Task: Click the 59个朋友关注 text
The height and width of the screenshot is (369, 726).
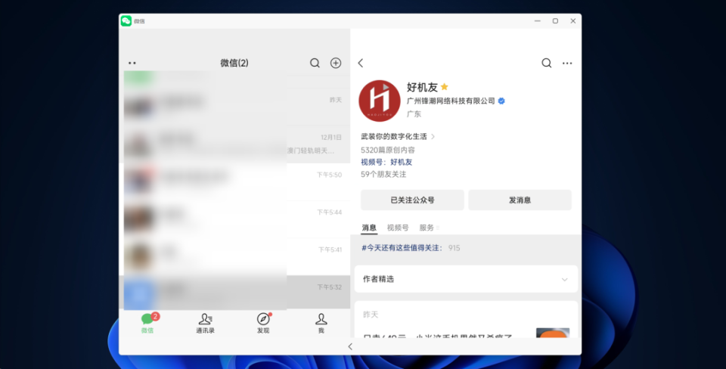Action: click(383, 174)
